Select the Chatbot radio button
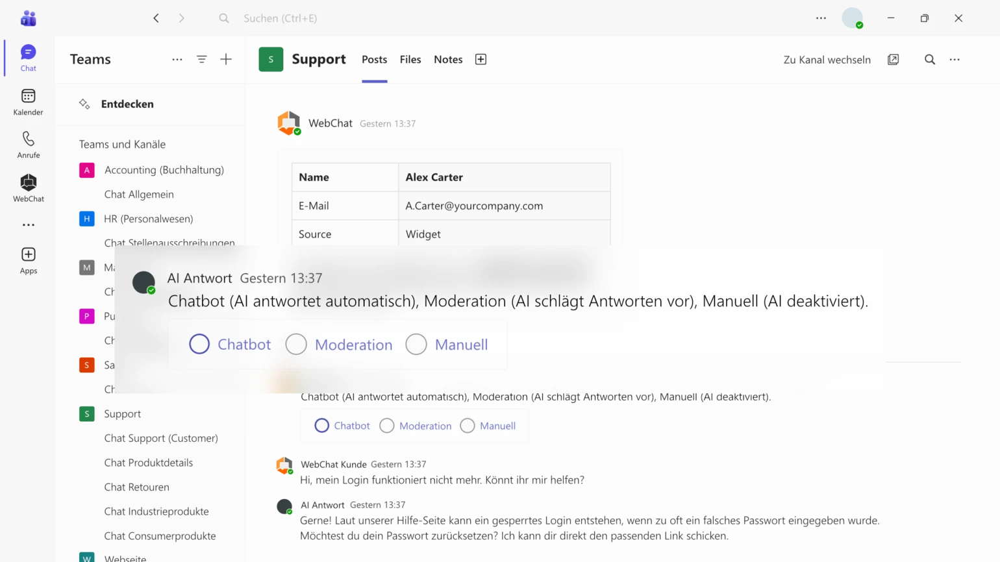 click(x=199, y=344)
